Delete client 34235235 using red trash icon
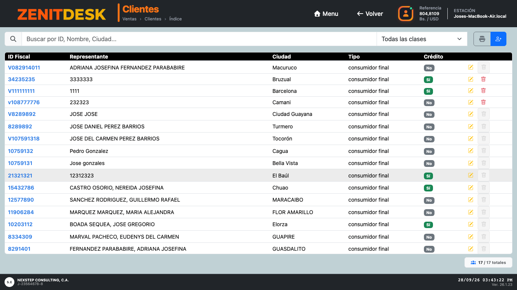Screen dimensions: 517x290 pos(483,79)
